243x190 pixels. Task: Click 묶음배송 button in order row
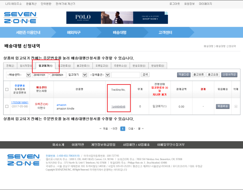point(223,106)
